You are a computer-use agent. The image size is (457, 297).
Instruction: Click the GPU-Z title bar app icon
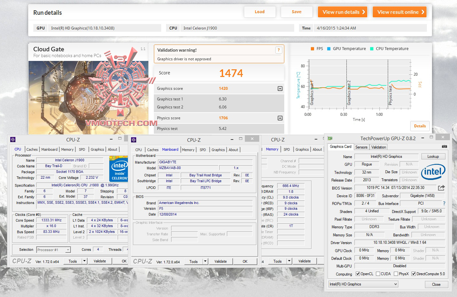(x=330, y=138)
